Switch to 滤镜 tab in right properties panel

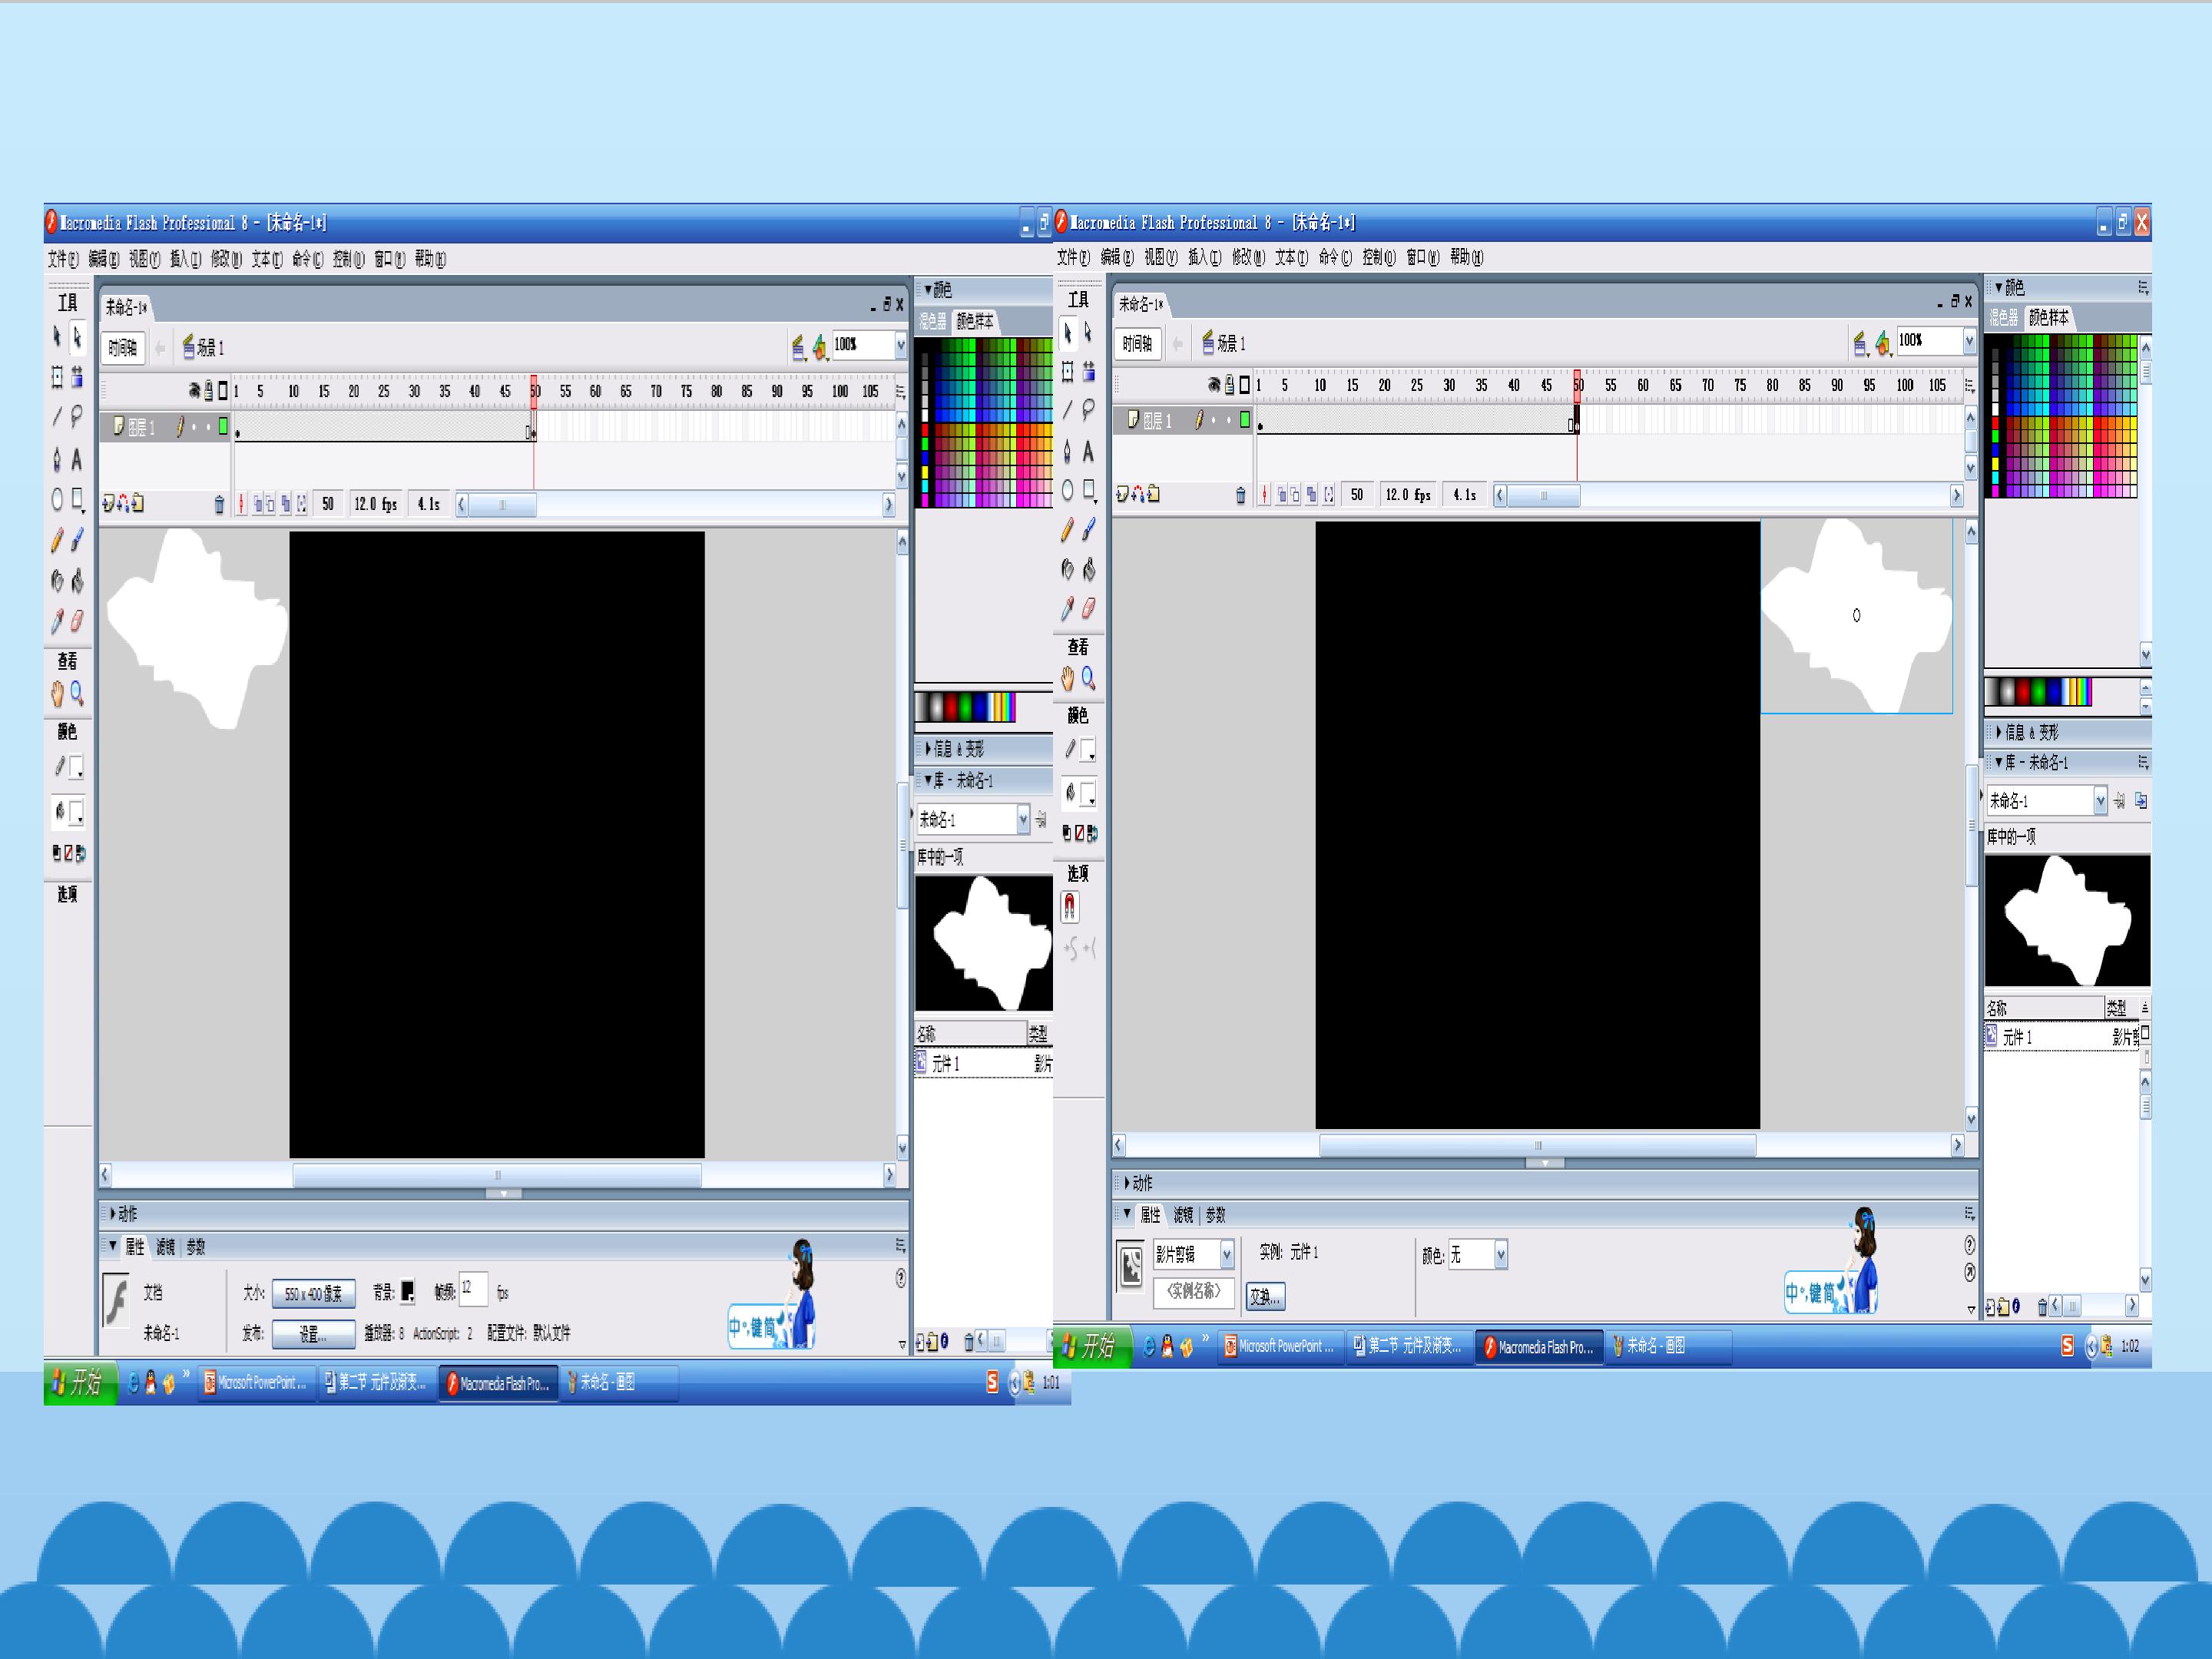click(x=1183, y=1215)
